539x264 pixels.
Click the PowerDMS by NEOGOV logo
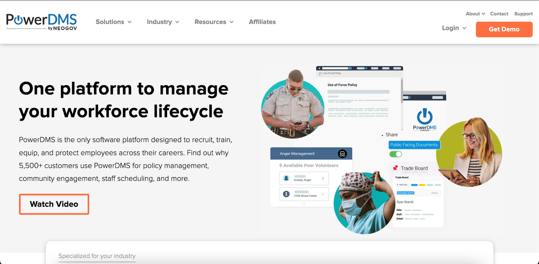point(41,22)
